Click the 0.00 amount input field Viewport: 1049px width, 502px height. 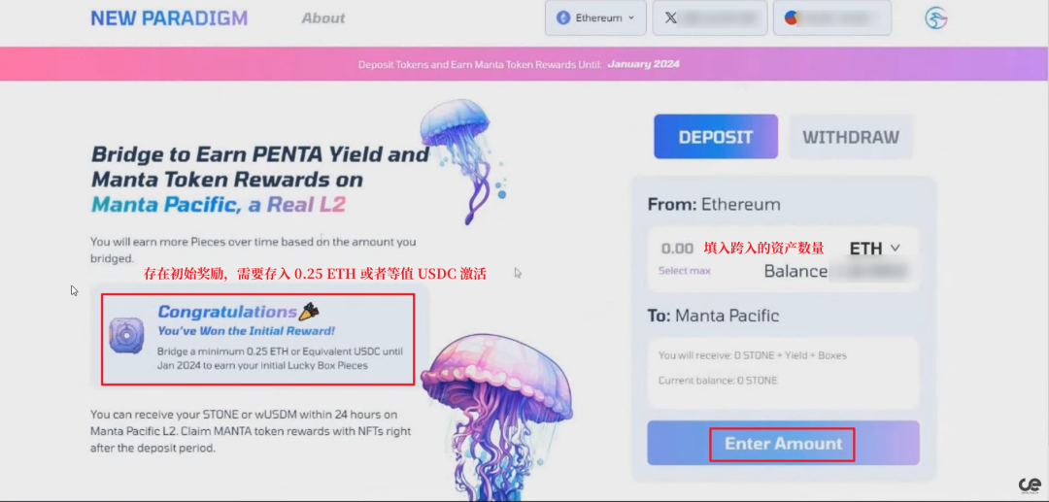pos(677,249)
